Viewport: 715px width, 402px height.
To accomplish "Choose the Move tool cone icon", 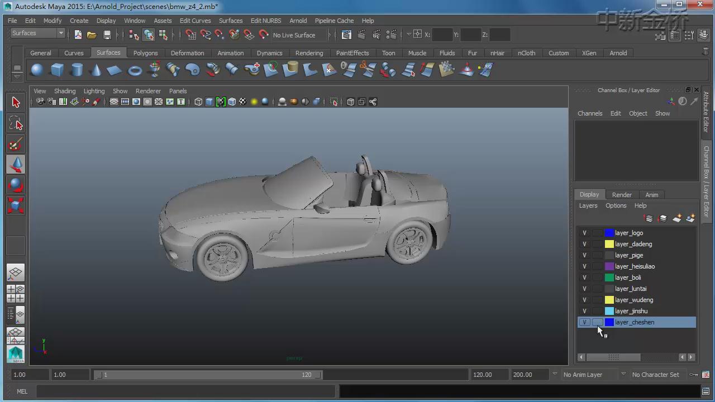I will [x=16, y=165].
